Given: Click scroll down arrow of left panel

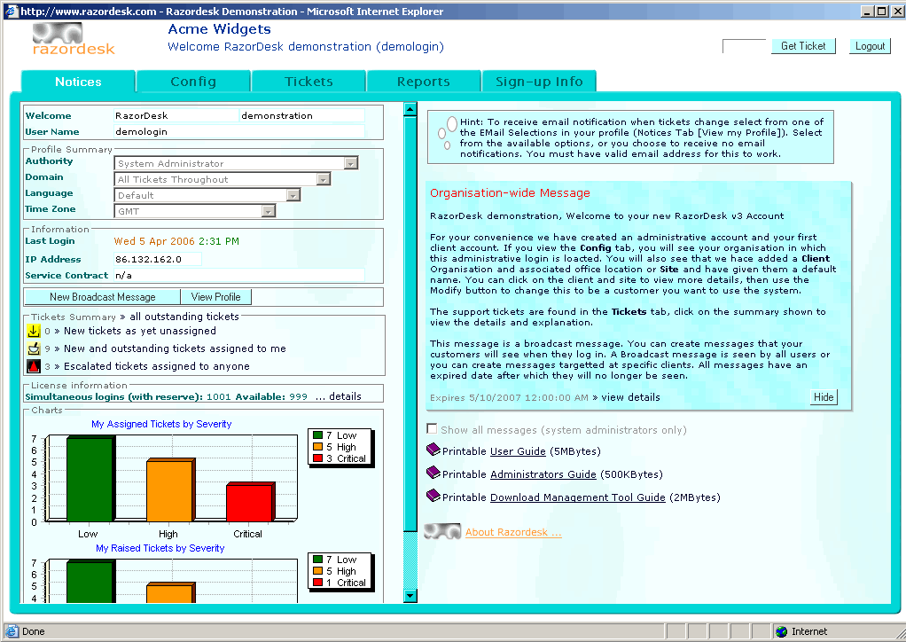Looking at the screenshot, I should (x=410, y=596).
